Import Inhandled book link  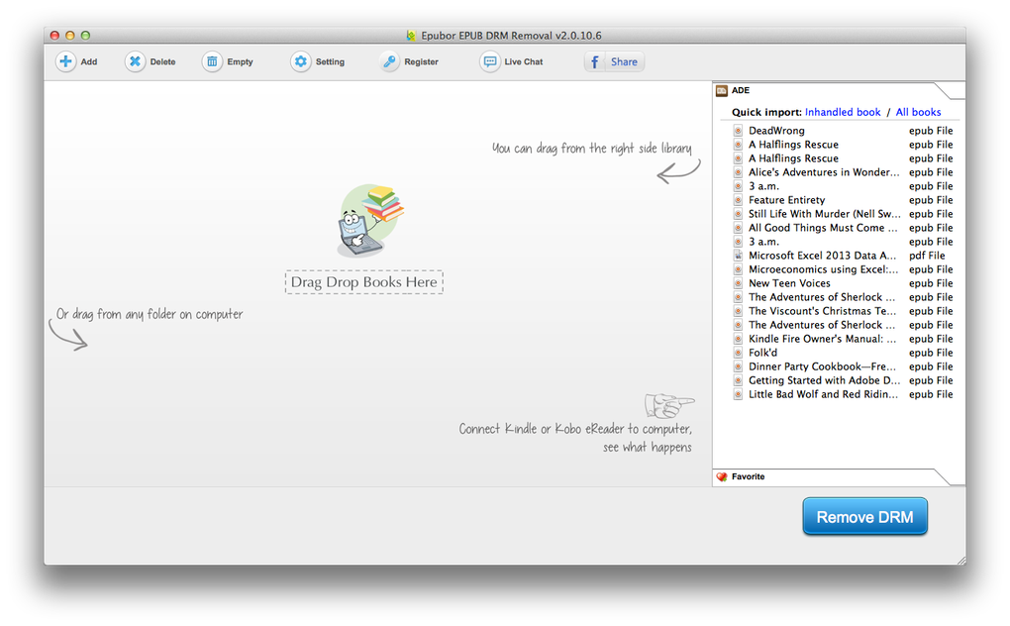tap(843, 112)
